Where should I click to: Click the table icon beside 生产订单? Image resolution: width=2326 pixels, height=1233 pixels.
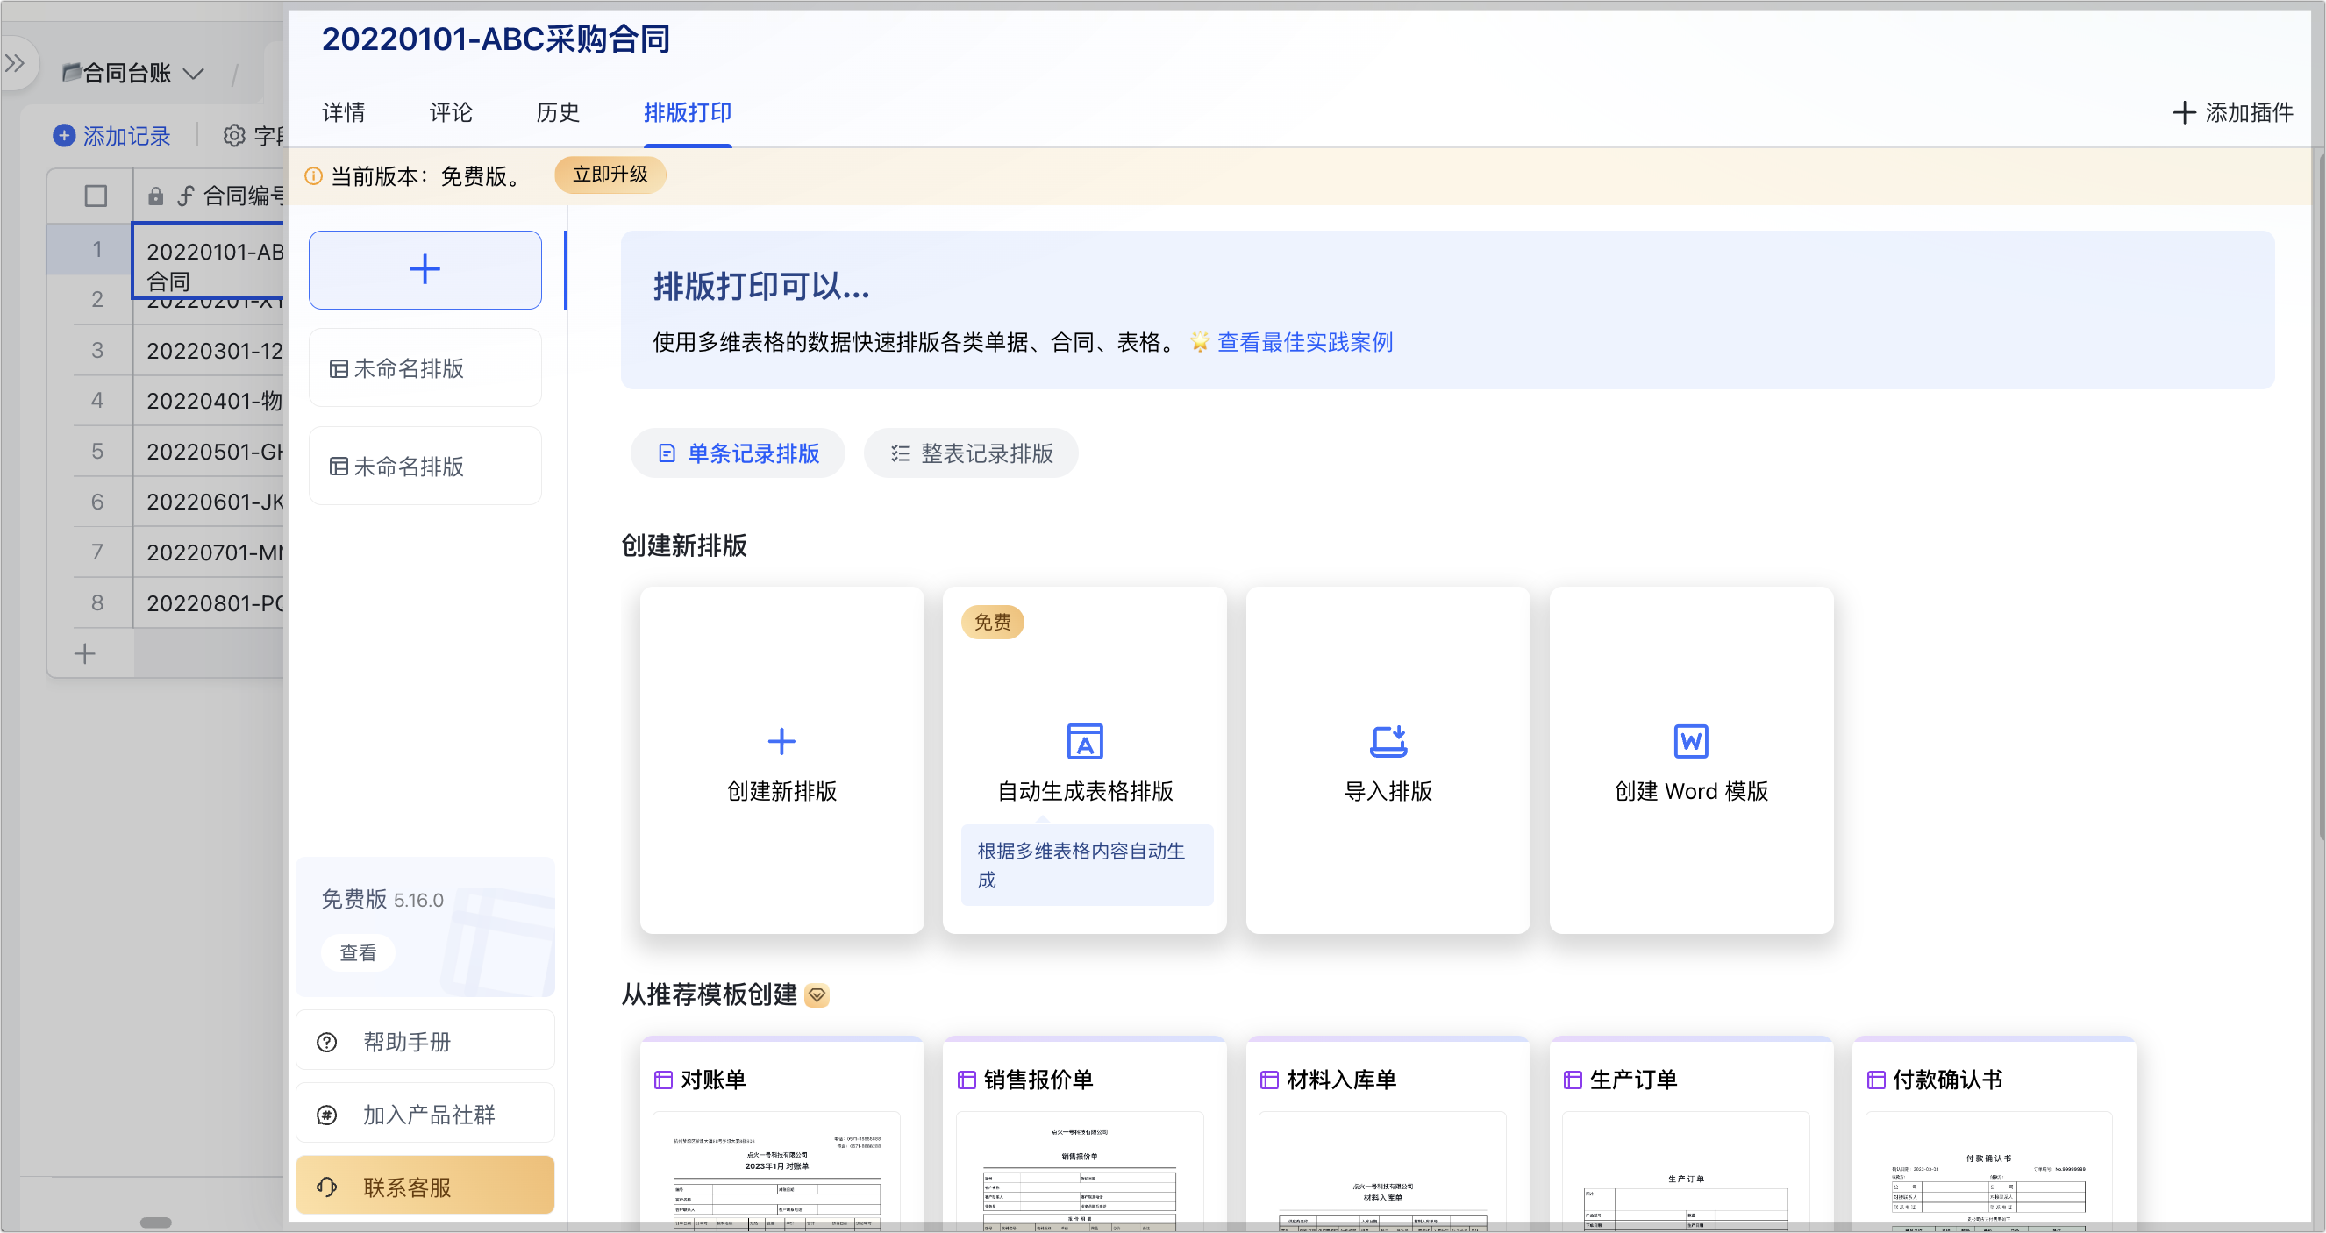pyautogui.click(x=1573, y=1080)
